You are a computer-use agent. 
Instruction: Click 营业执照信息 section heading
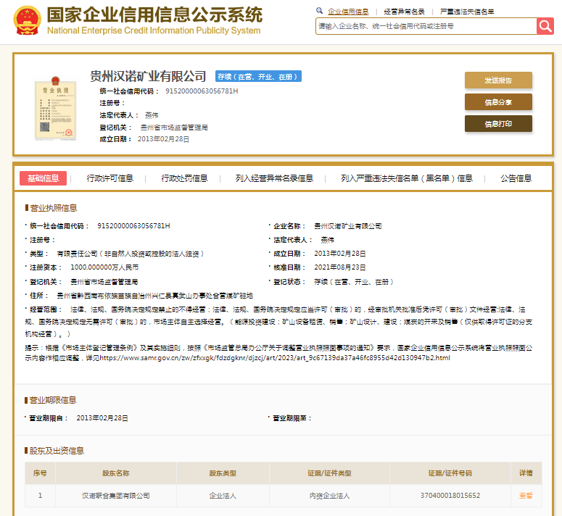tap(54, 208)
